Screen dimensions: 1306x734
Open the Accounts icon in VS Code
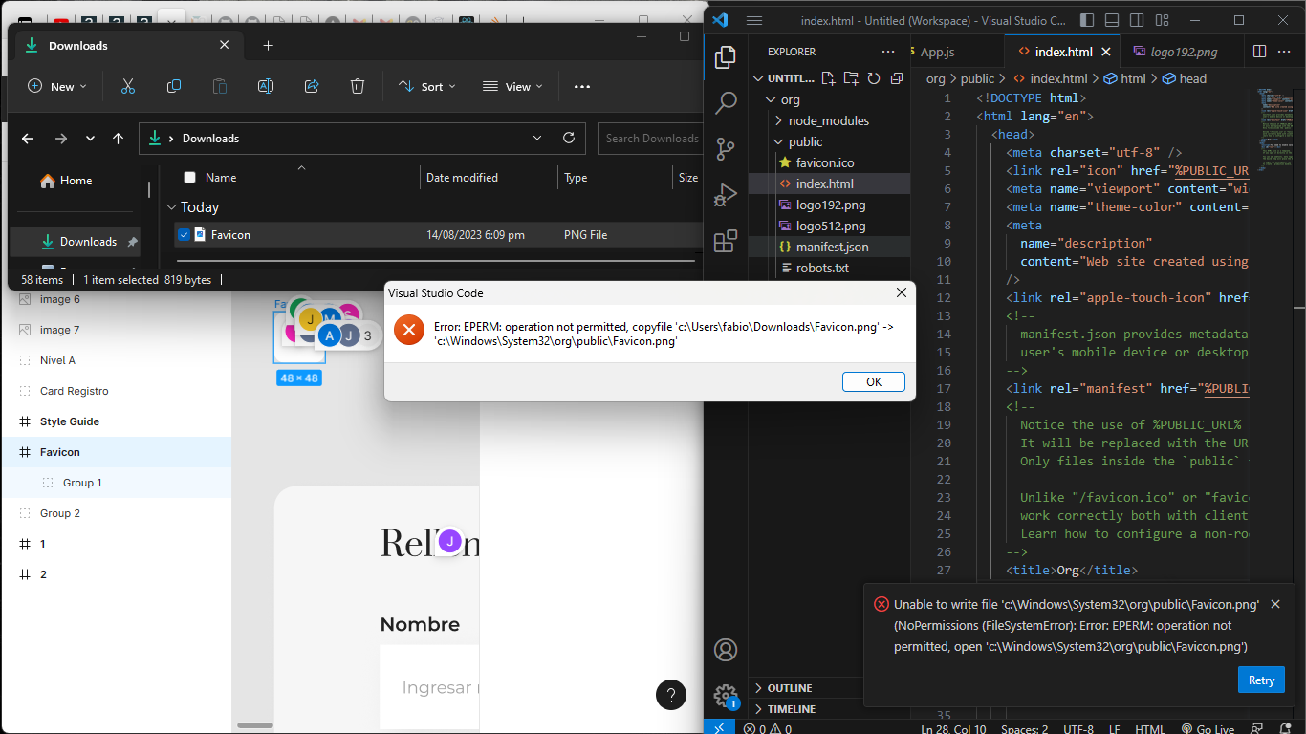pyautogui.click(x=726, y=650)
